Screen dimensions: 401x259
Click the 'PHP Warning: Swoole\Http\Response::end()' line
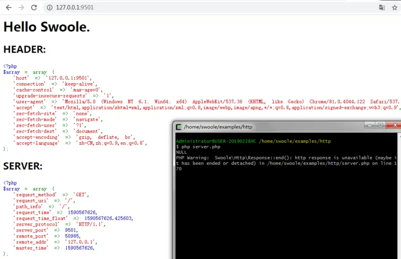tap(286, 158)
